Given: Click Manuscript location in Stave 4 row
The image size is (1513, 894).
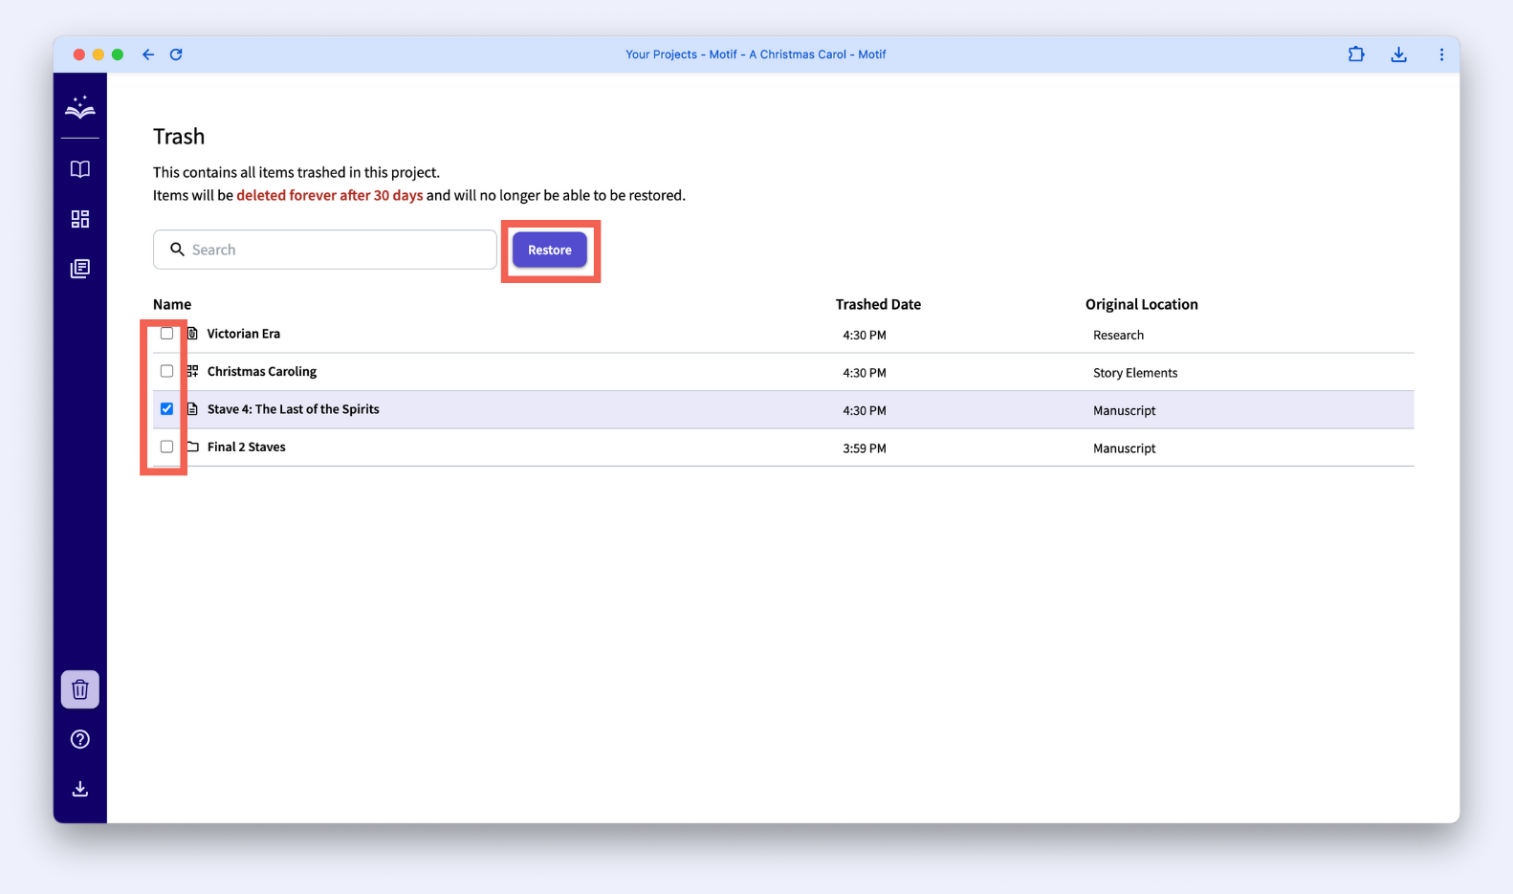Looking at the screenshot, I should tap(1124, 411).
